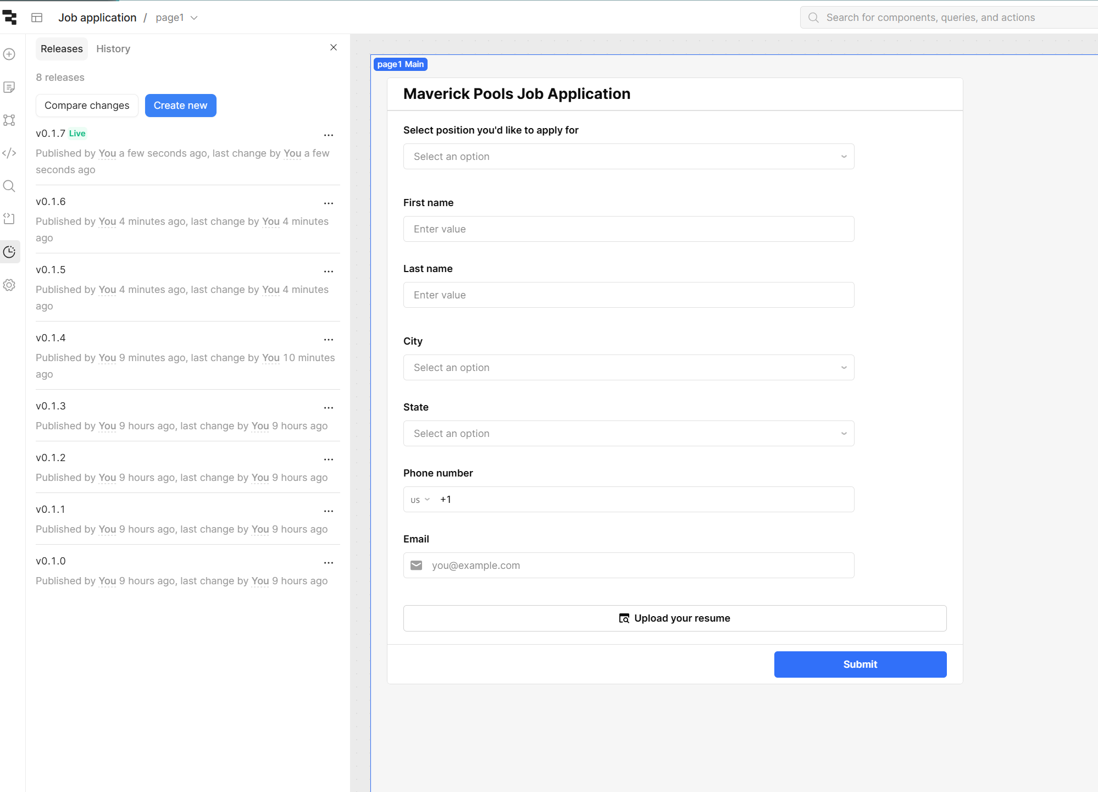
Task: Switch to the History tab
Action: pos(113,49)
